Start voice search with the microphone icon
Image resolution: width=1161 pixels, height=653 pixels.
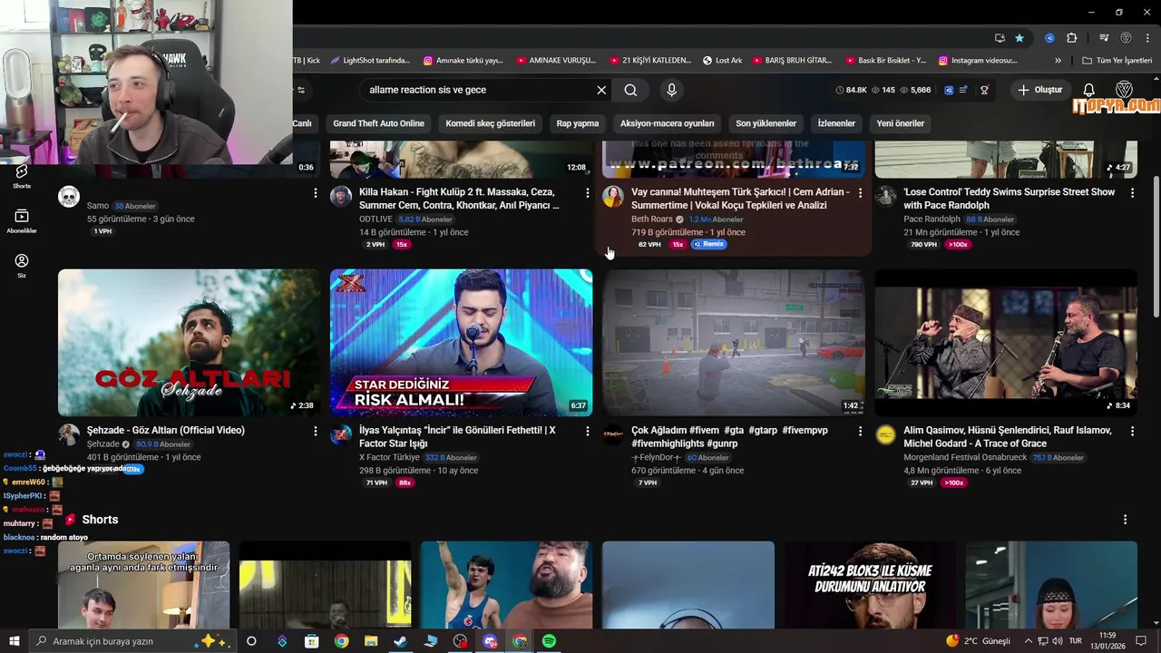coord(671,90)
